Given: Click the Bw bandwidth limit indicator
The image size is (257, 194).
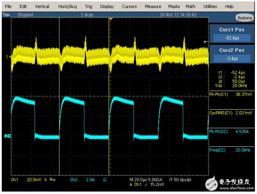Looking at the screenshot, I should tap(52, 179).
